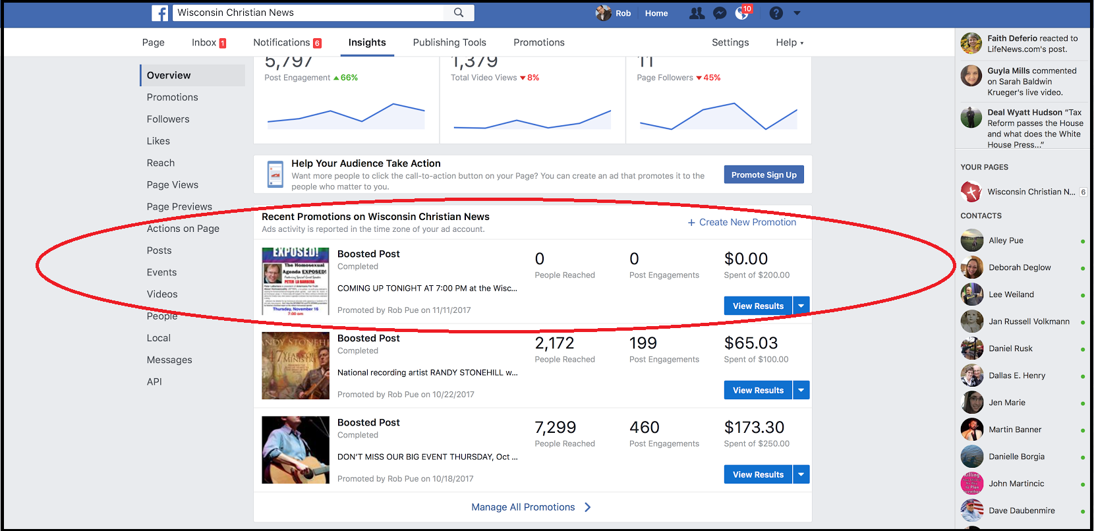Select Messages in the Insights sidebar

pos(169,360)
